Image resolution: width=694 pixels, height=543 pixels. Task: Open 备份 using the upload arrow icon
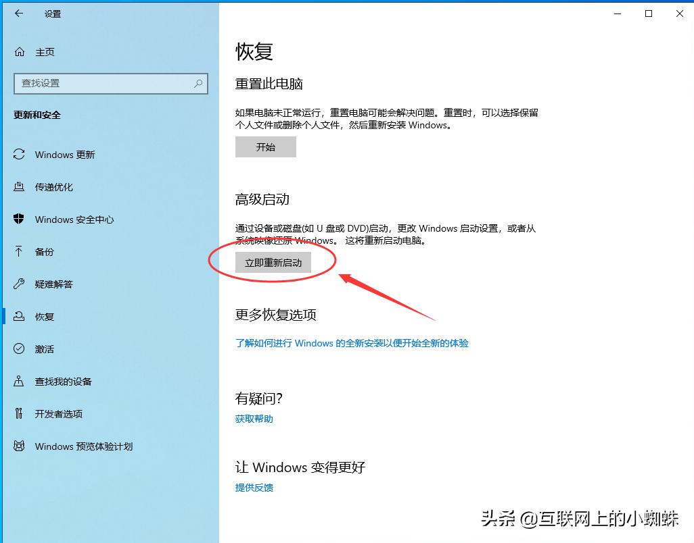[x=18, y=252]
